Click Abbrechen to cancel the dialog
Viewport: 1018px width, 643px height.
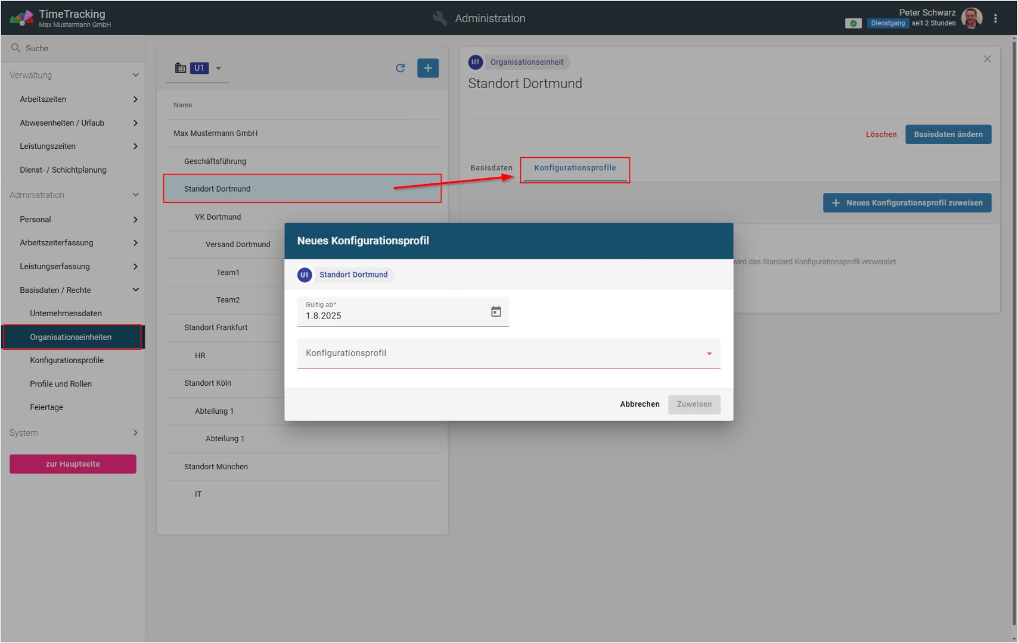(640, 404)
